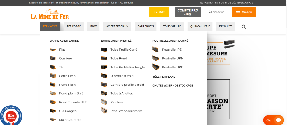
Task: Open the TÔLE / GRILLE menu
Action: tap(172, 26)
